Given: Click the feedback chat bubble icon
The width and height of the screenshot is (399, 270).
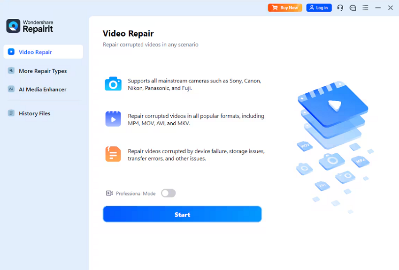Looking at the screenshot, I should pos(353,7).
